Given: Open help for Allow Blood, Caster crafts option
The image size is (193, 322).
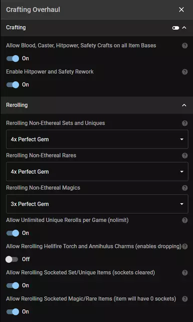Looking at the screenshot, I should tap(185, 46).
